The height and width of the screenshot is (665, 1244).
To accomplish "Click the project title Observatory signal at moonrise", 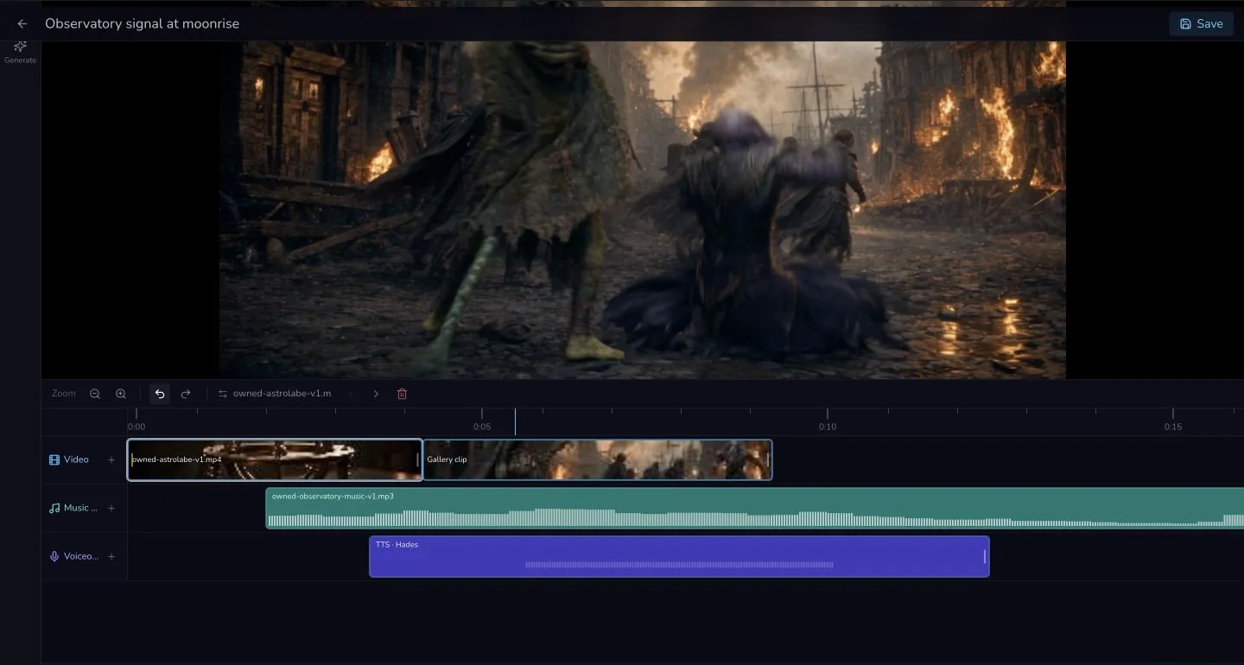I will tap(143, 24).
